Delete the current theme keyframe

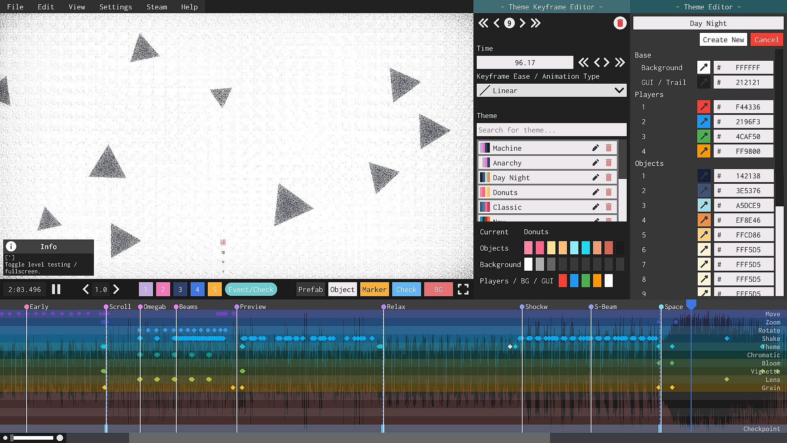coord(620,23)
